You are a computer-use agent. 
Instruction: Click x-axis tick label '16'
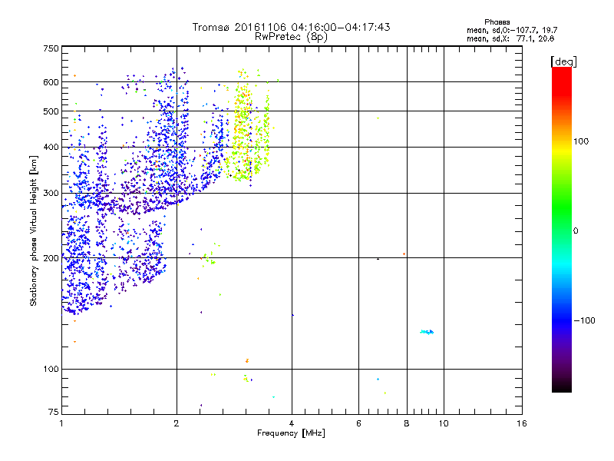[522, 423]
